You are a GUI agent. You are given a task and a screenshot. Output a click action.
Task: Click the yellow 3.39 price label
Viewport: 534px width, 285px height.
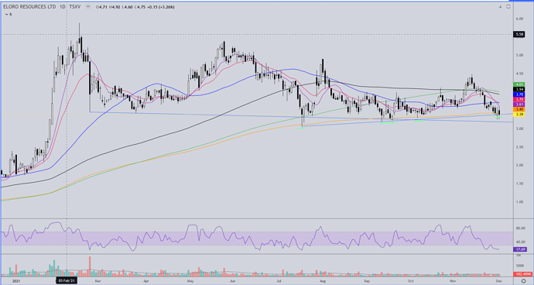519,115
